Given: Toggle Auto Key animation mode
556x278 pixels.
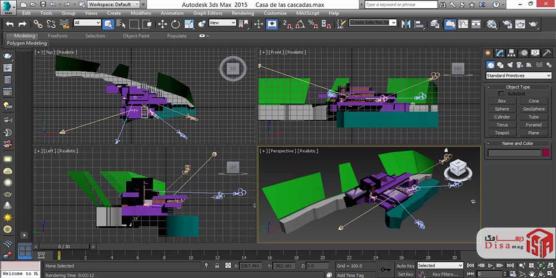Looking at the screenshot, I should click(x=405, y=266).
